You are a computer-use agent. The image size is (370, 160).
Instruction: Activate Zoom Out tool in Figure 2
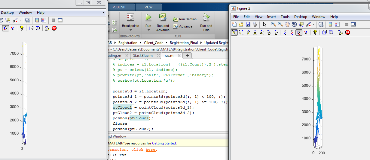pos(280,24)
